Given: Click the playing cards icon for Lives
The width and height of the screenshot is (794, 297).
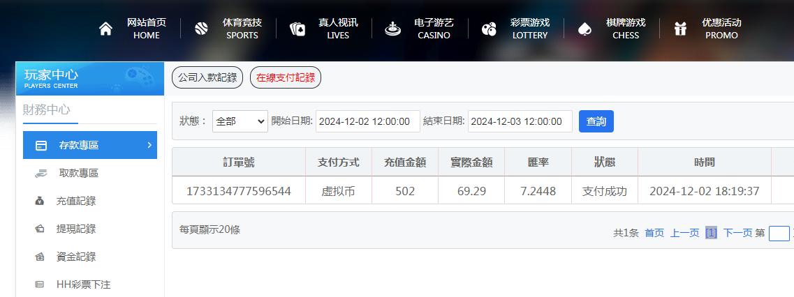Looking at the screenshot, I should [x=297, y=29].
